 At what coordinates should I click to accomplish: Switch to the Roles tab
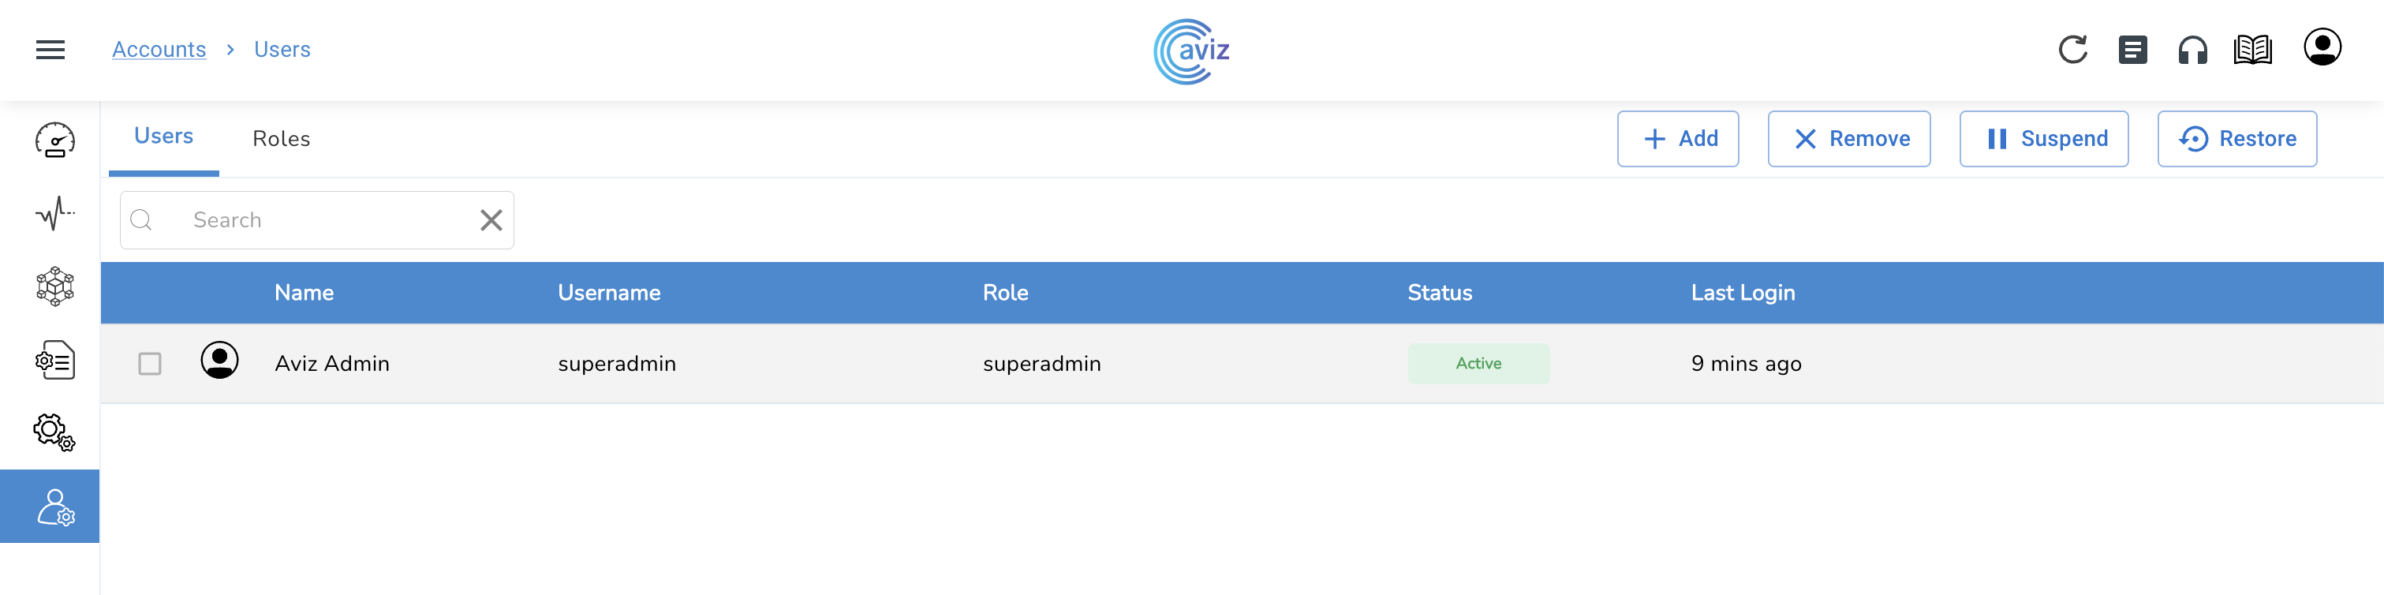282,139
